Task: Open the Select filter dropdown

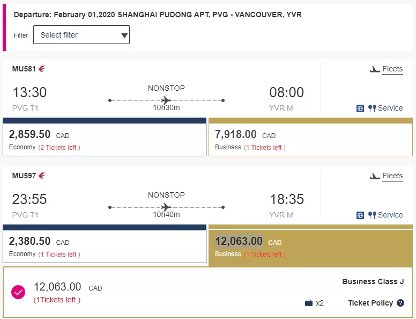Action: 81,35
